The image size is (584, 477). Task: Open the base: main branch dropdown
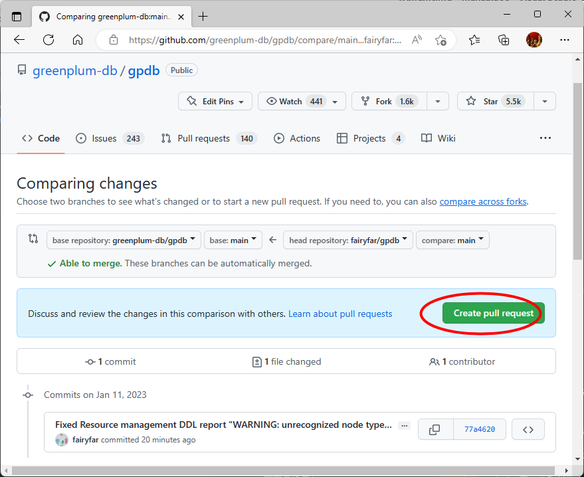(x=233, y=240)
